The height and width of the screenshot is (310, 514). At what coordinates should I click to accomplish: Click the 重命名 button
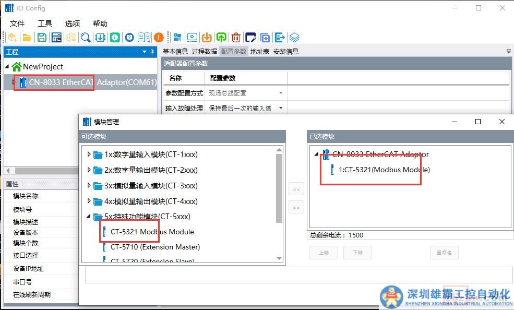pos(444,253)
